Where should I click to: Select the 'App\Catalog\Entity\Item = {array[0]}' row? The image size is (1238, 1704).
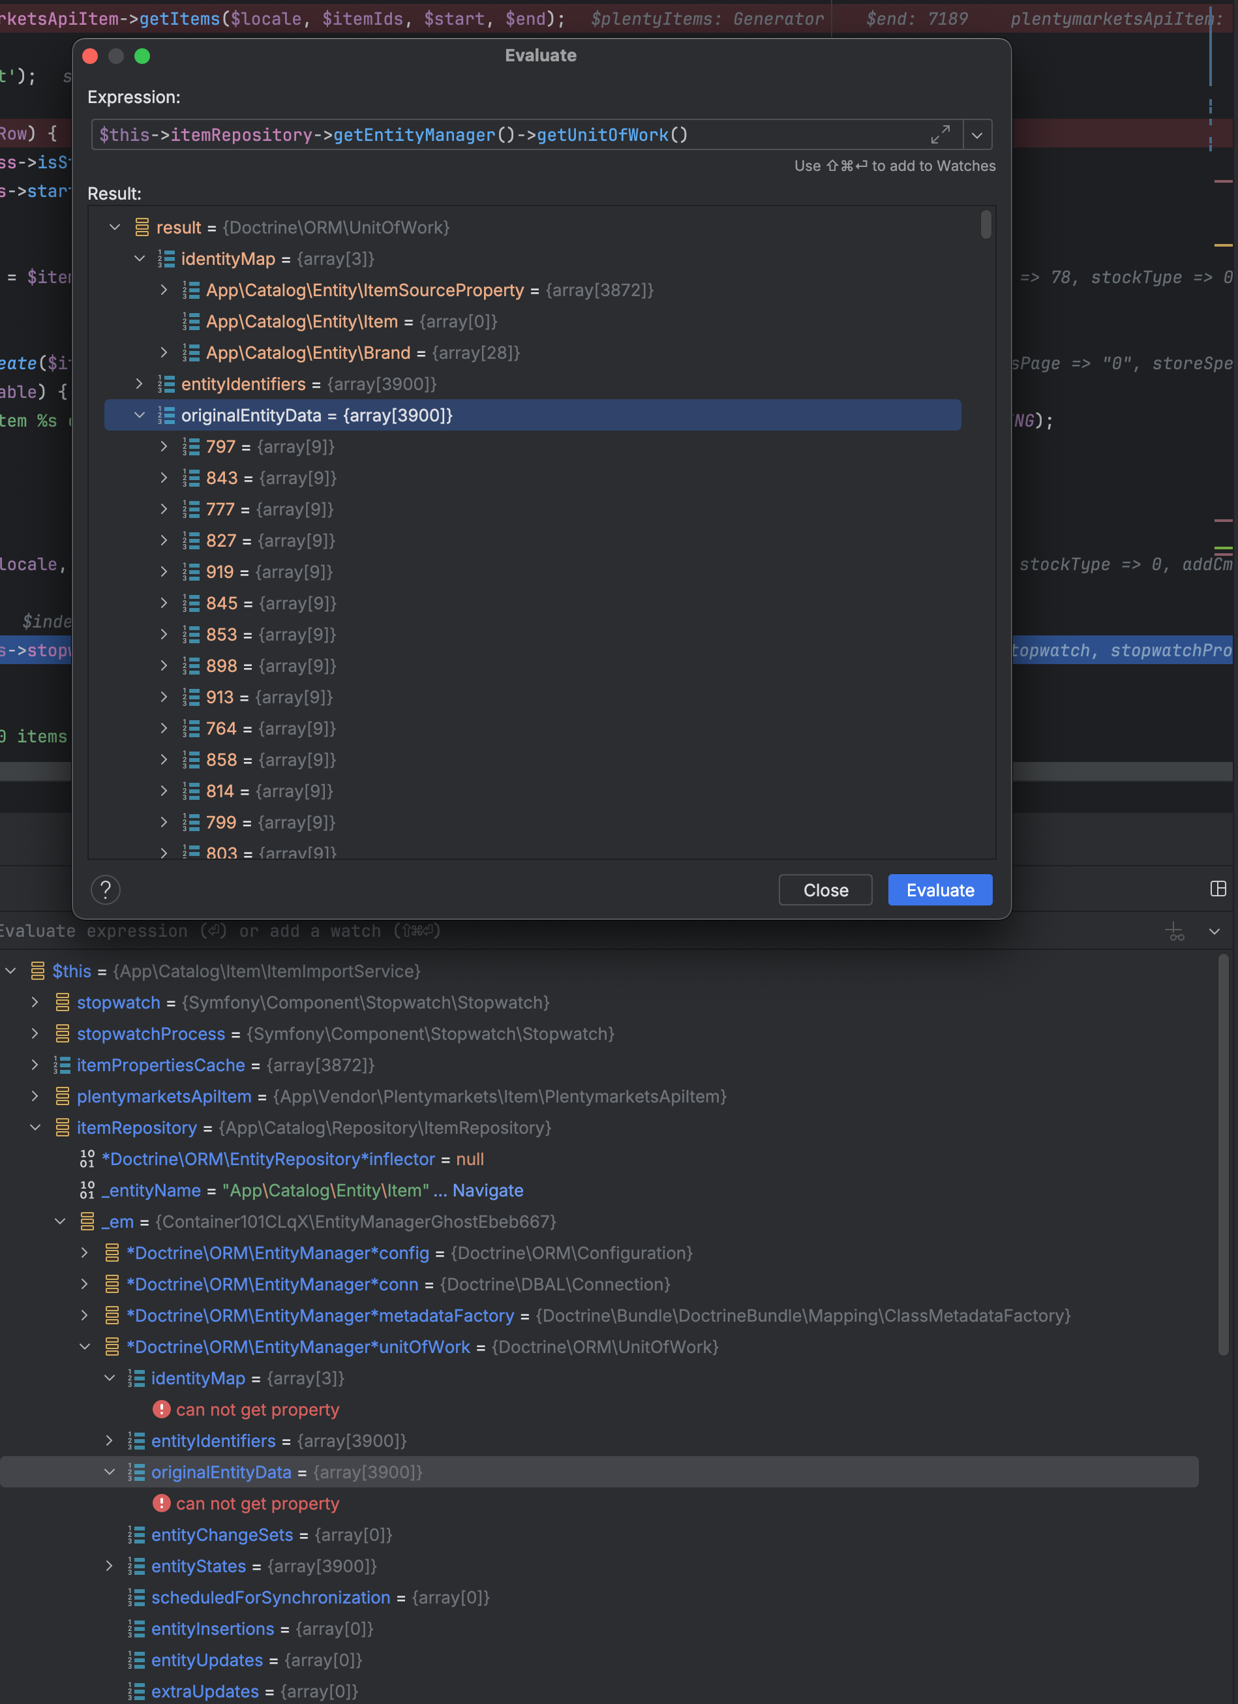533,322
